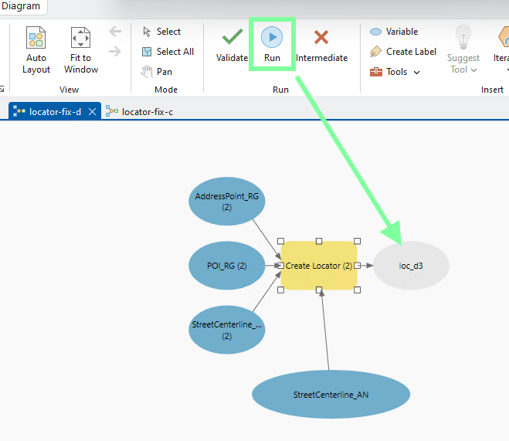Select the StreetCenterline_AN input ellipse
509x441 pixels.
point(331,395)
